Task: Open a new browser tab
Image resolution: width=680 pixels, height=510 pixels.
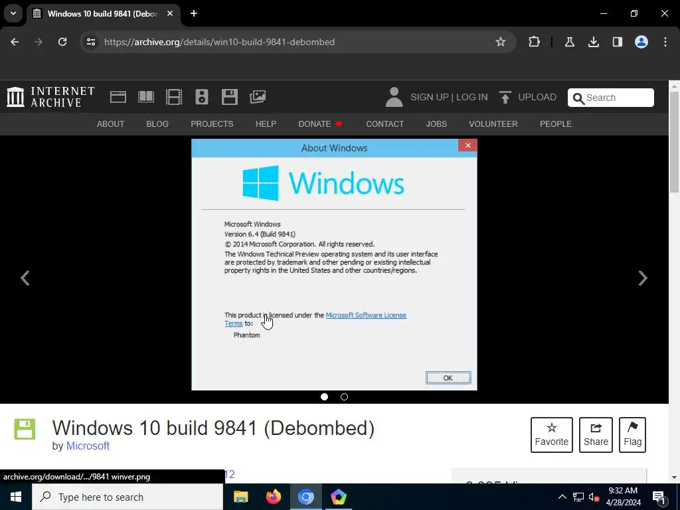Action: (194, 13)
